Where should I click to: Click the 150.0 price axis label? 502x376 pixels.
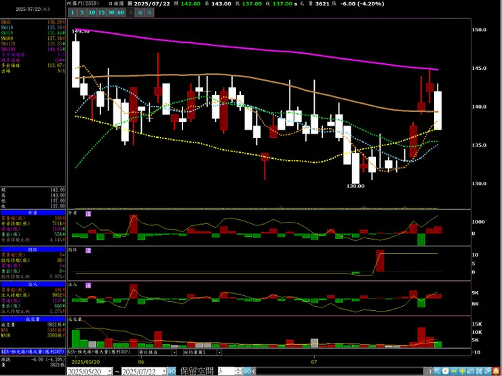click(x=479, y=29)
